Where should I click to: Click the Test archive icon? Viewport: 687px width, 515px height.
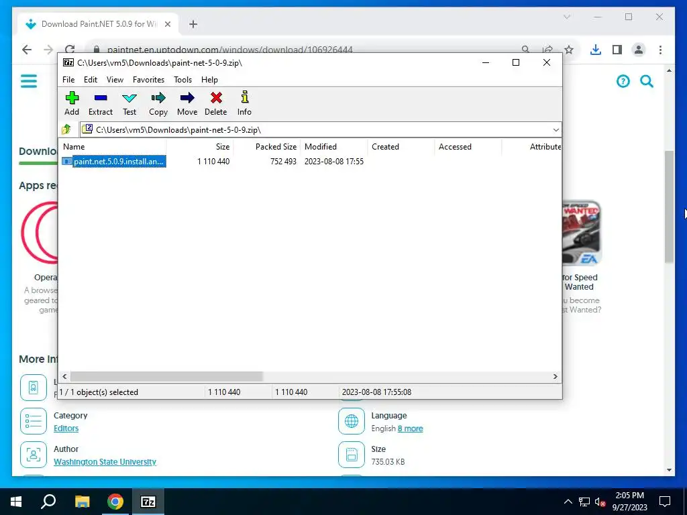[129, 103]
